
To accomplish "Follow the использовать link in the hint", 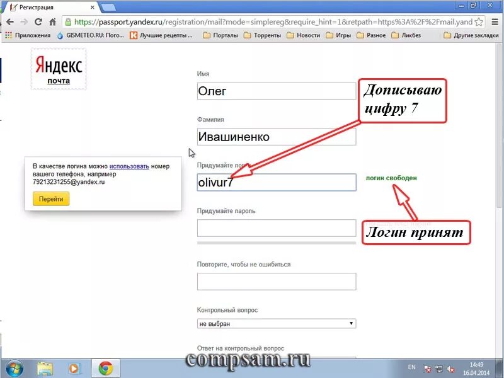I will pyautogui.click(x=129, y=166).
